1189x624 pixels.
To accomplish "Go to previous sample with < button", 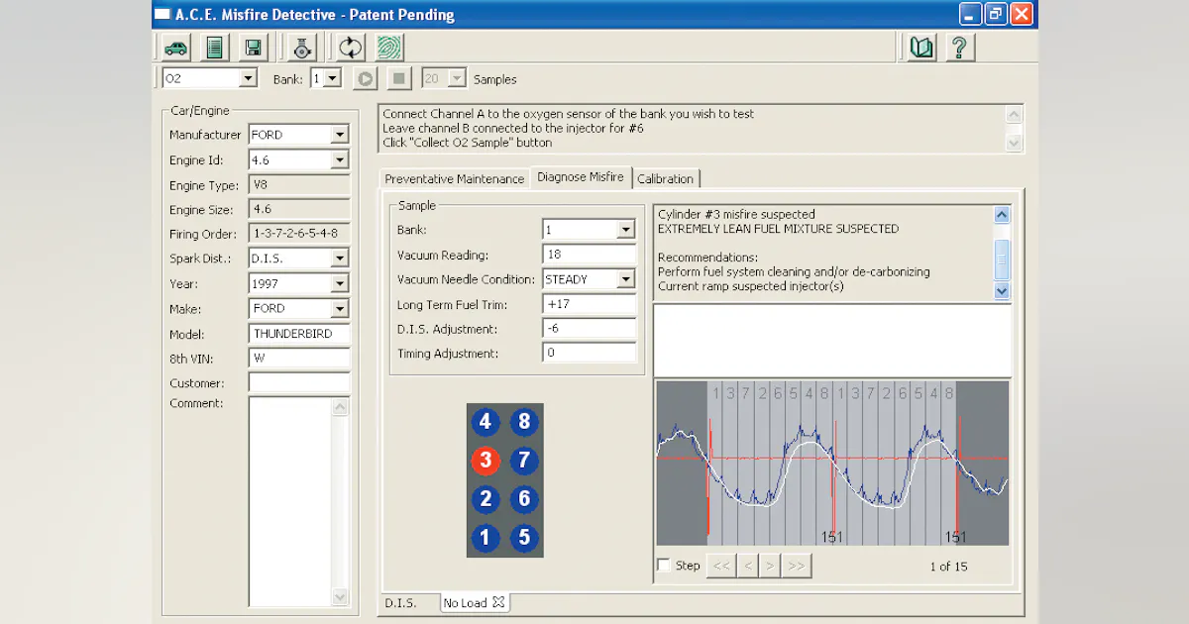I will (747, 566).
